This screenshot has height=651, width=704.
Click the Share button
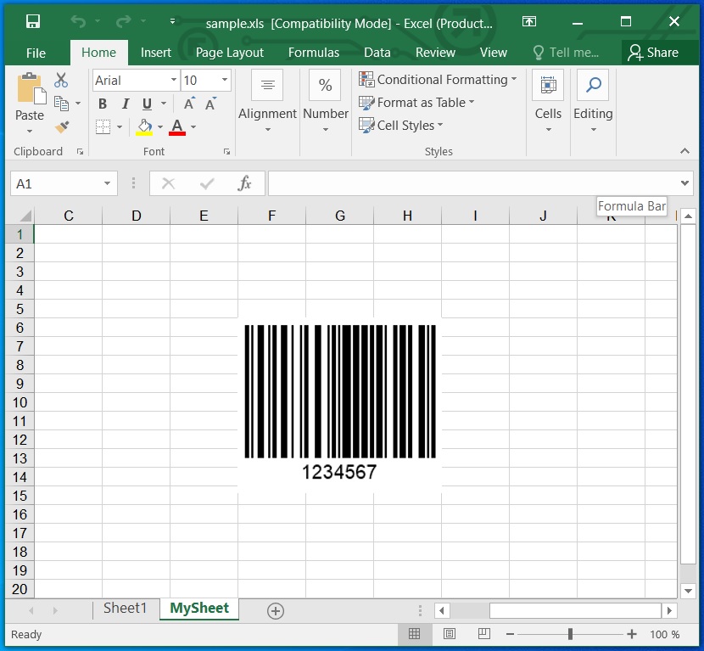click(657, 52)
